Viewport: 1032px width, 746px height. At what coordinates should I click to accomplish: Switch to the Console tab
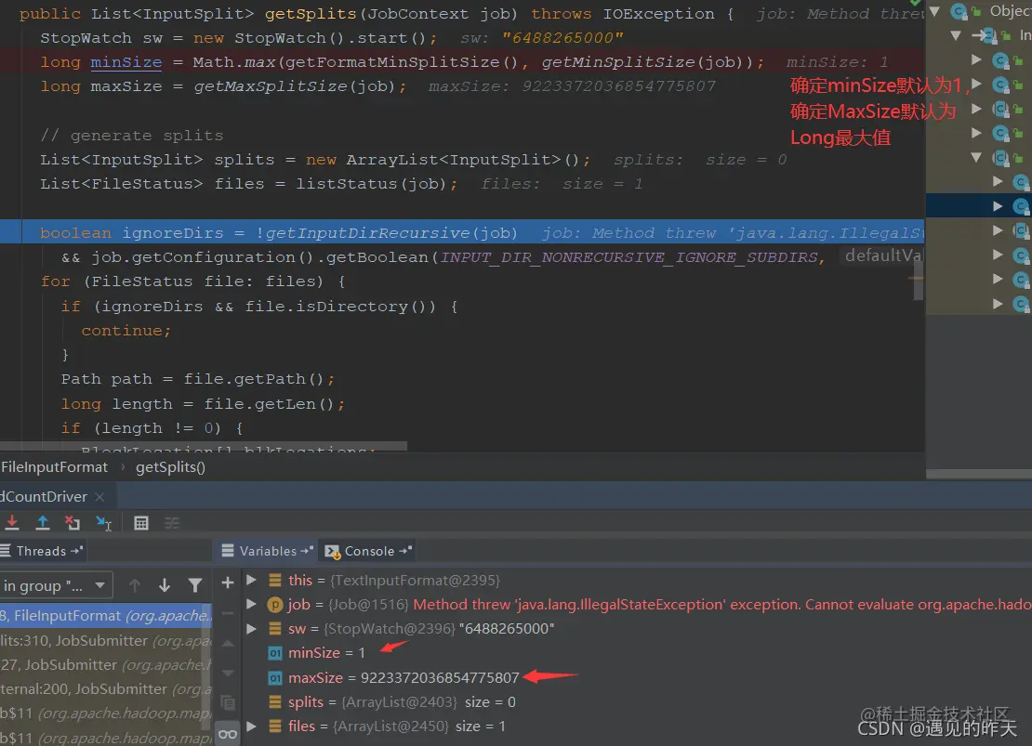pos(368,551)
